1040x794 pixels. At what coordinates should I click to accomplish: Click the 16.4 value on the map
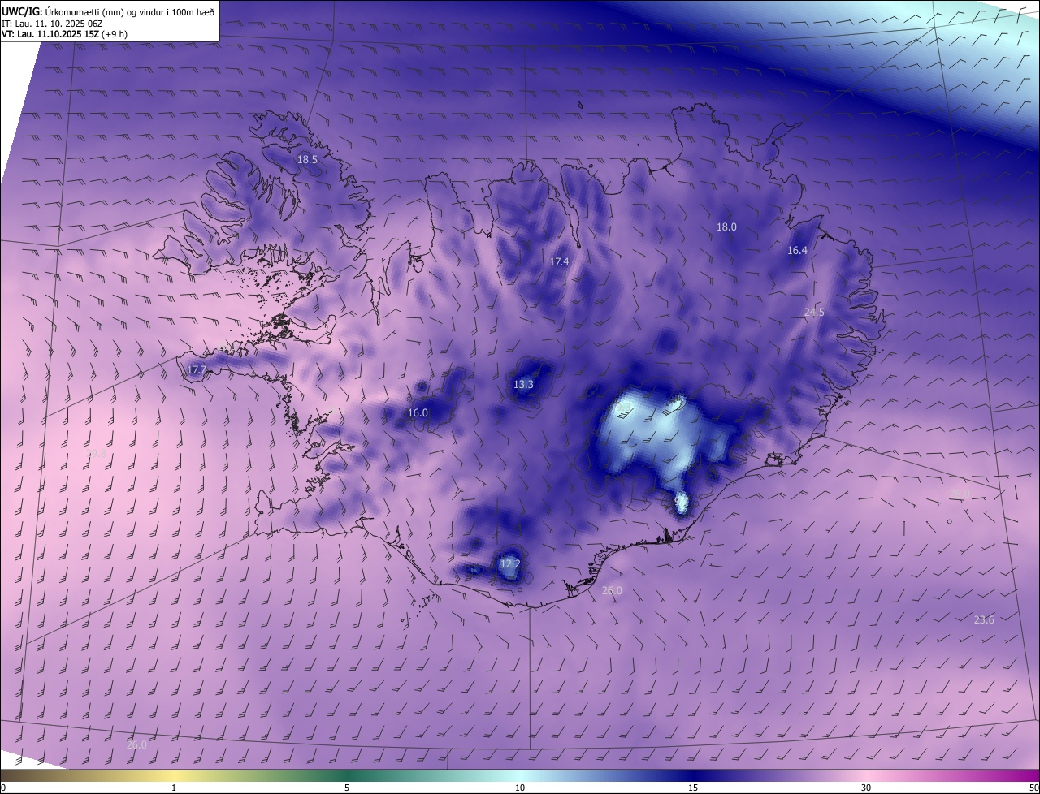798,251
